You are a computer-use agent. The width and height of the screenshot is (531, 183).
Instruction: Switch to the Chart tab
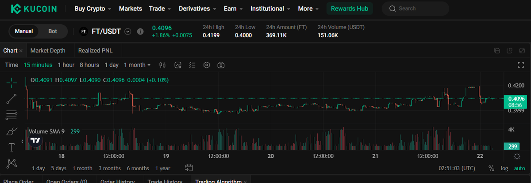[x=10, y=51]
